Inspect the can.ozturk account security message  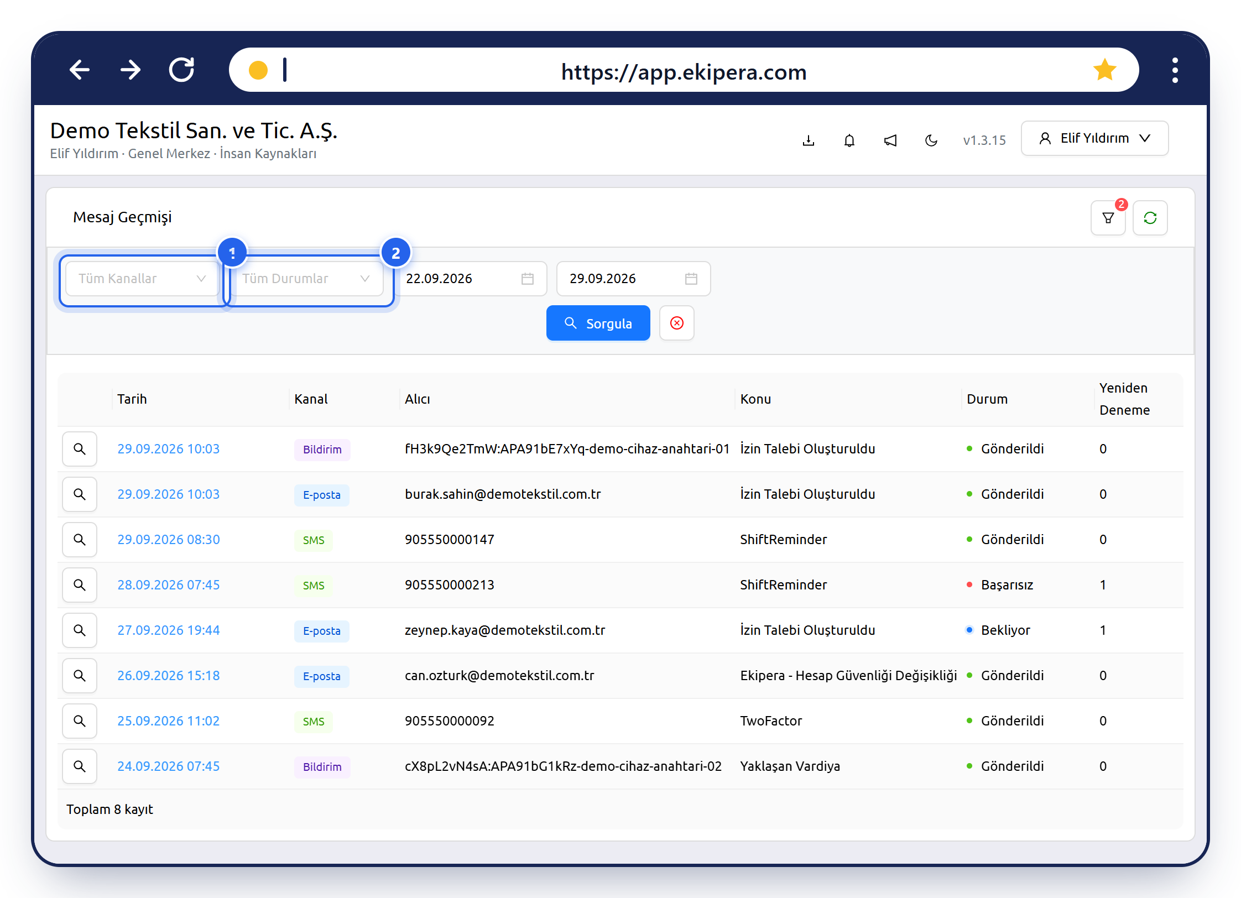tap(80, 676)
